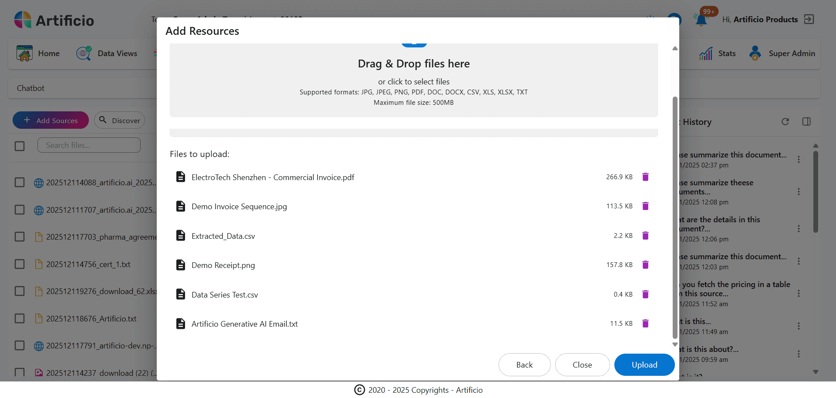Remove Extracted_Data.csv using its trash icon
The width and height of the screenshot is (836, 398).
645,235
